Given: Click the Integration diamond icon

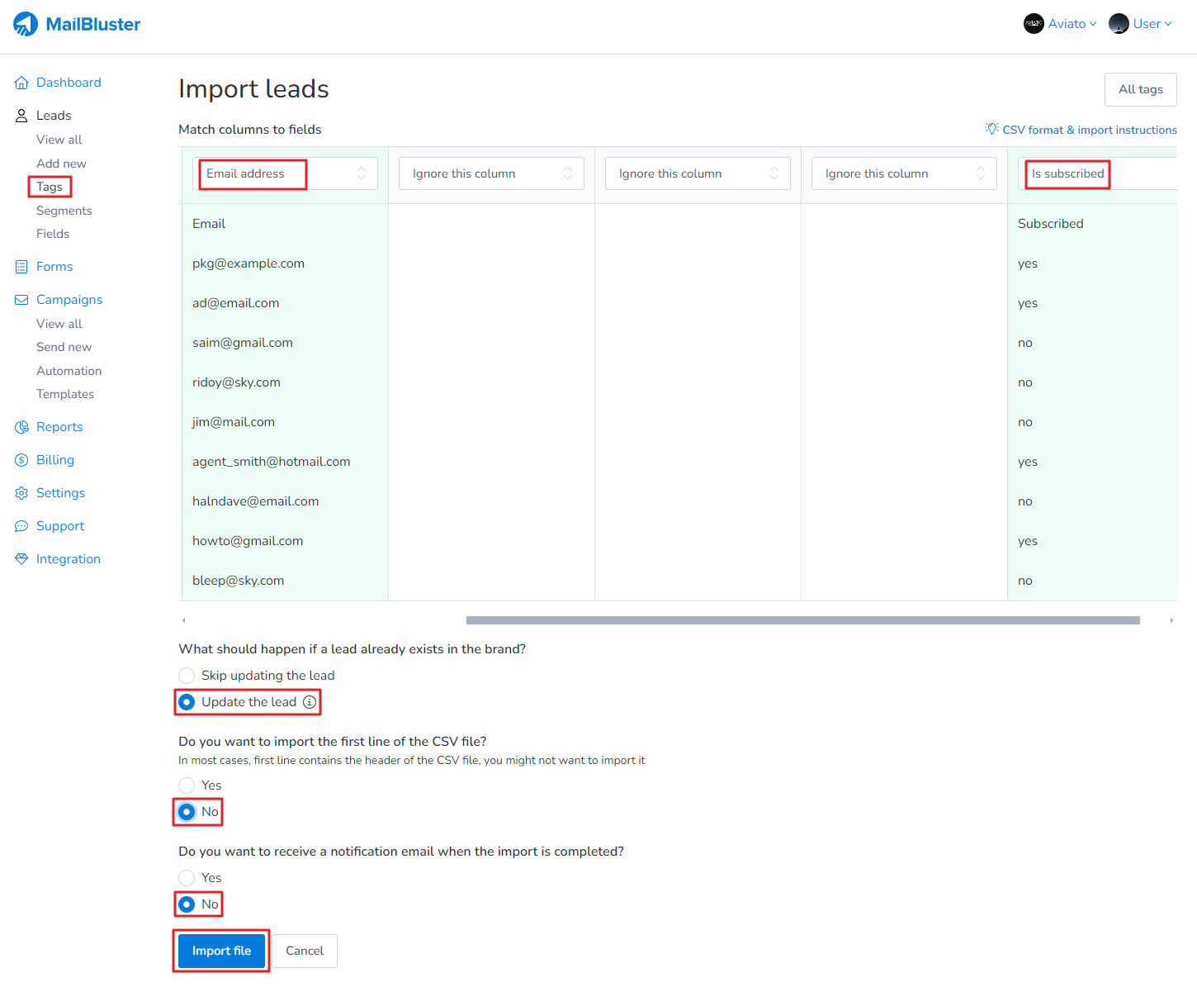Looking at the screenshot, I should click(x=21, y=559).
